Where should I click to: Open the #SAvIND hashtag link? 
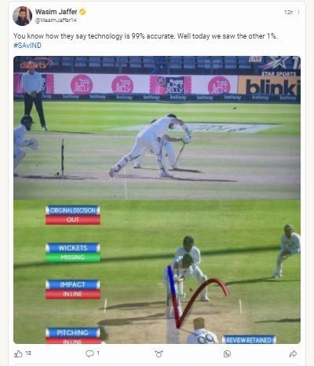(x=27, y=46)
